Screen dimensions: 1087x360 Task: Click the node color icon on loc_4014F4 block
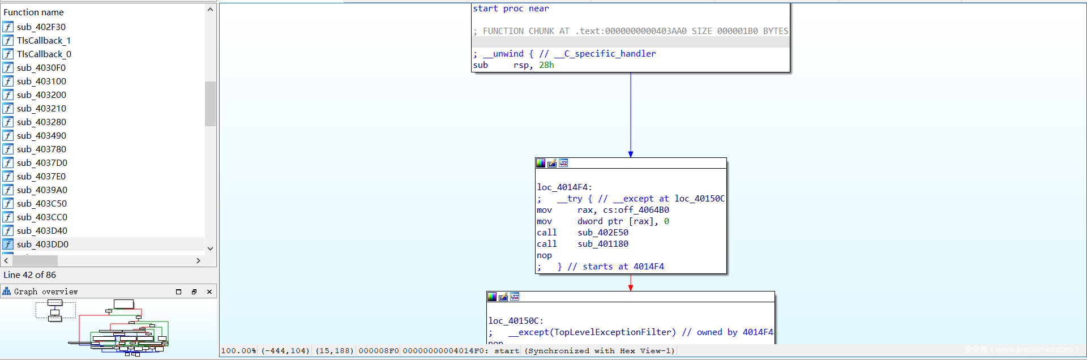coord(541,163)
